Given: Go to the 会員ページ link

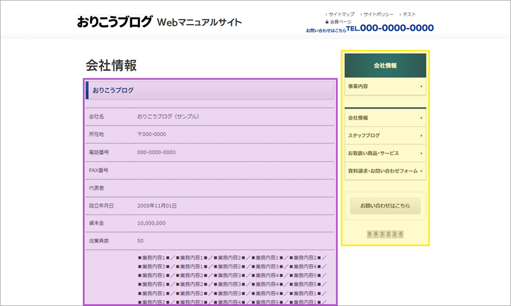Looking at the screenshot, I should pyautogui.click(x=341, y=22).
